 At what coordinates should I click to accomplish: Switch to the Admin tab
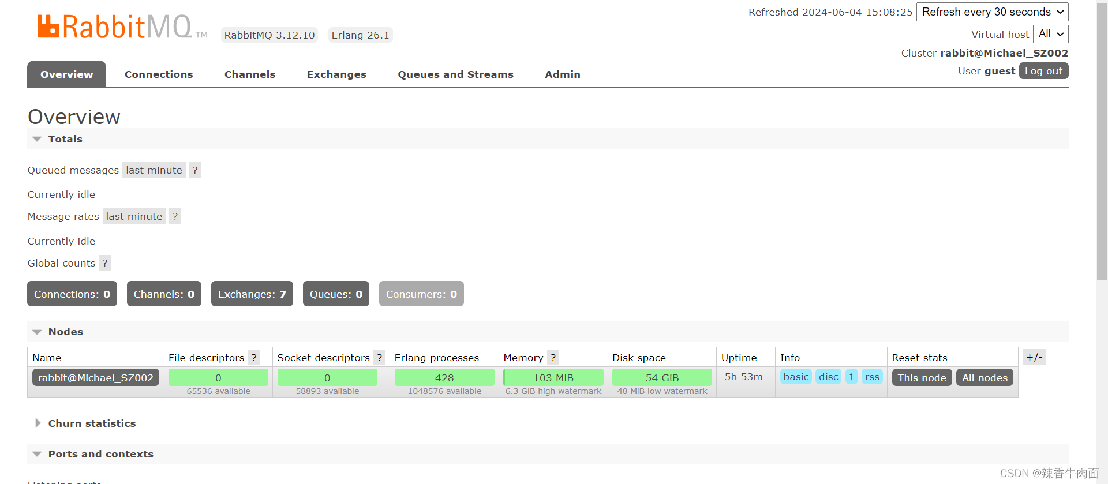[x=563, y=74]
